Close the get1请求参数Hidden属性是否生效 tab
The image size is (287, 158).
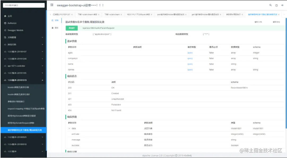click(x=220, y=15)
